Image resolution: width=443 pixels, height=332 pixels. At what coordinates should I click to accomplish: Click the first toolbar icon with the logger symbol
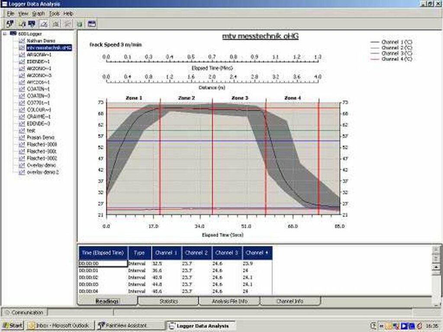(10, 24)
